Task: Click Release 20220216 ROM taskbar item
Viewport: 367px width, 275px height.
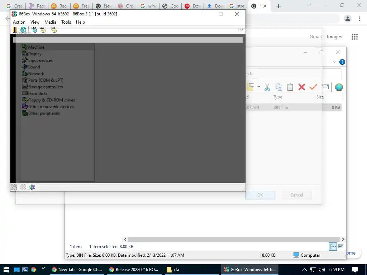Action: pos(135,269)
